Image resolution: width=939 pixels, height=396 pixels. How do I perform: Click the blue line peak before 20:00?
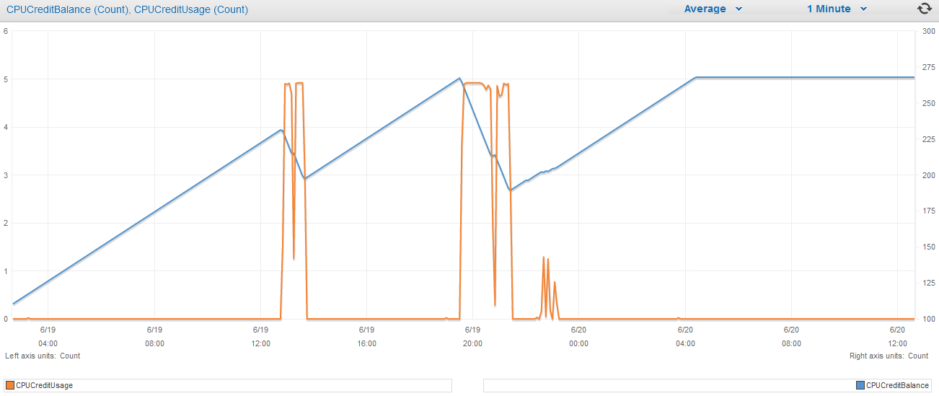459,78
